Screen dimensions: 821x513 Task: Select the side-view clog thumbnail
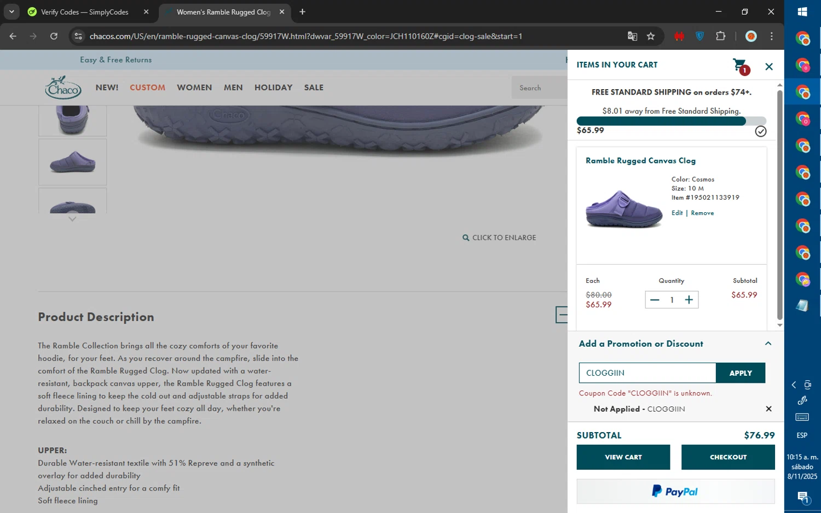click(x=72, y=162)
